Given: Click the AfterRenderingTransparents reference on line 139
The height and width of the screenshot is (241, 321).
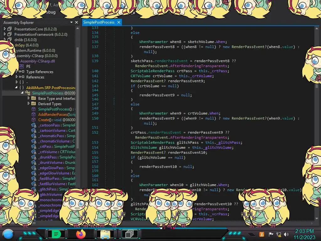Looking at the screenshot, I should click(x=198, y=66).
